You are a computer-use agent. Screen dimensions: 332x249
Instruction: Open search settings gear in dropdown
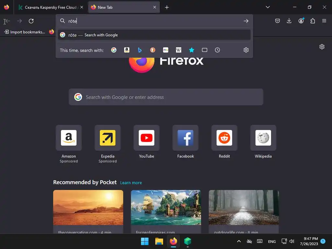(246, 50)
